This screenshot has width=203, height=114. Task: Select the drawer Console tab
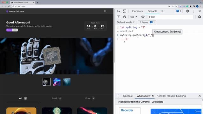[128, 96]
